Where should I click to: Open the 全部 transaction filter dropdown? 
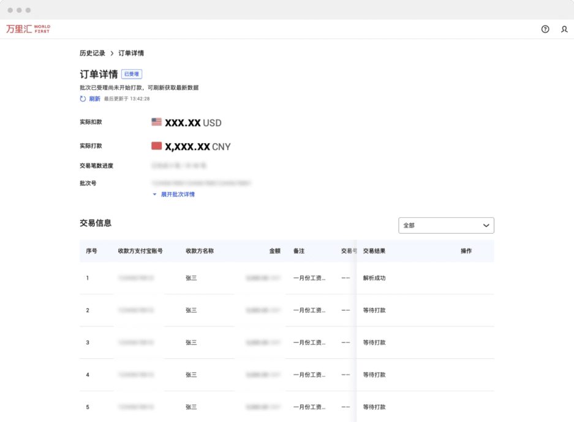(x=446, y=225)
